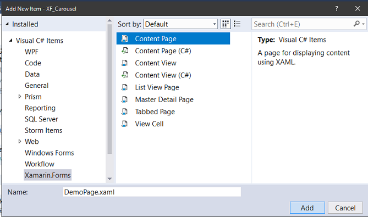This screenshot has width=368, height=217.
Task: Click the Add button
Action: pyautogui.click(x=307, y=208)
